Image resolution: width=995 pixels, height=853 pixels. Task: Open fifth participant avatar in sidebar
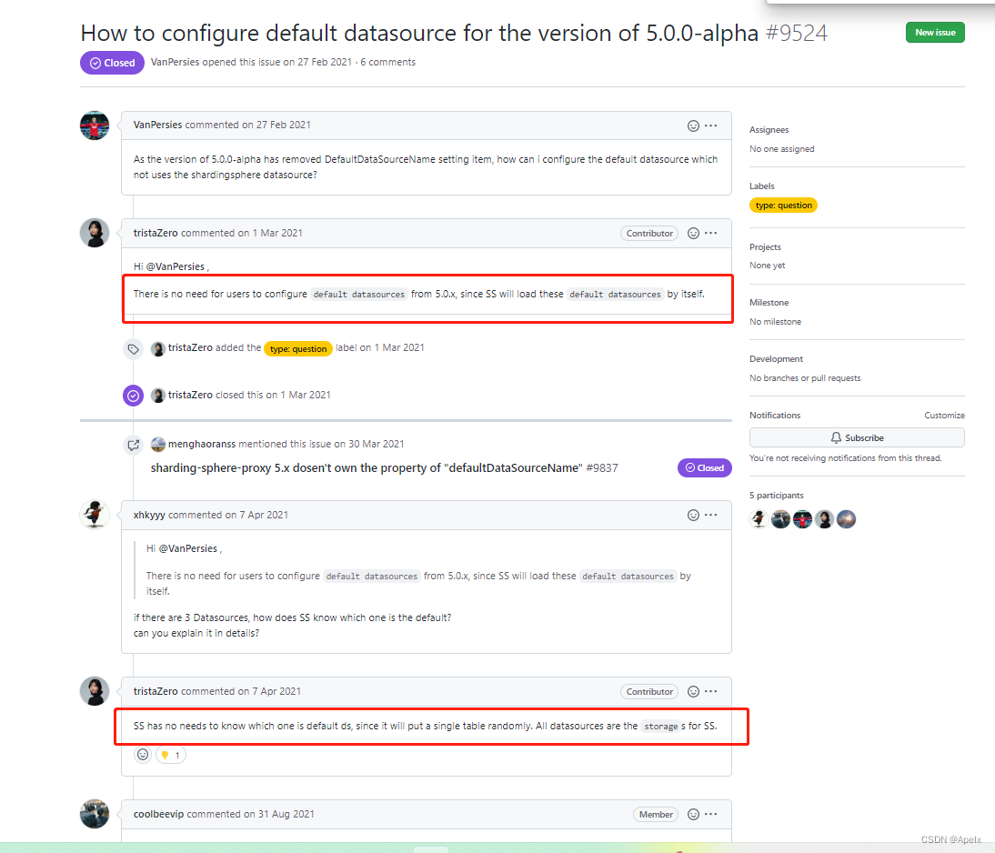(x=846, y=519)
